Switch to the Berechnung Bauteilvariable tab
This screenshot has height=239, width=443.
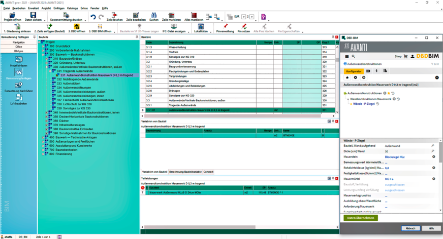coord(185,172)
